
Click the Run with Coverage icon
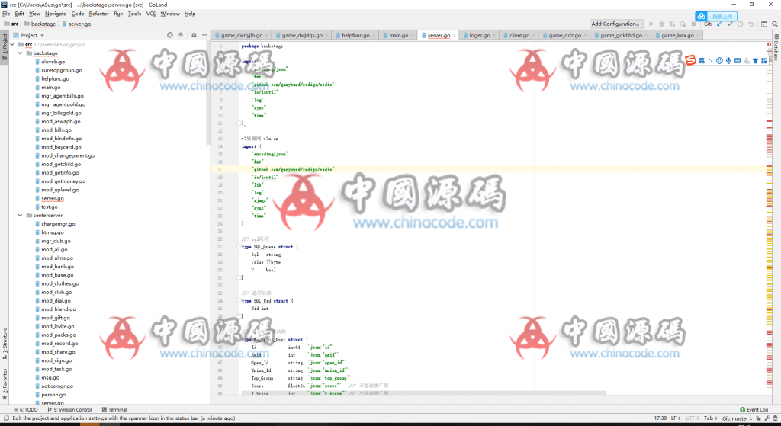[x=672, y=24]
